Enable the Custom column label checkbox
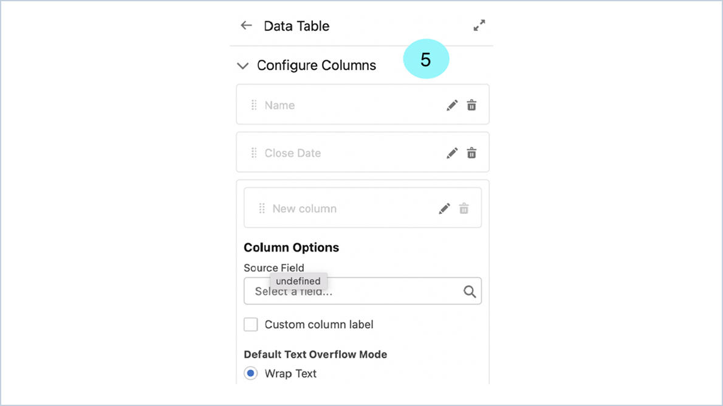 (250, 324)
